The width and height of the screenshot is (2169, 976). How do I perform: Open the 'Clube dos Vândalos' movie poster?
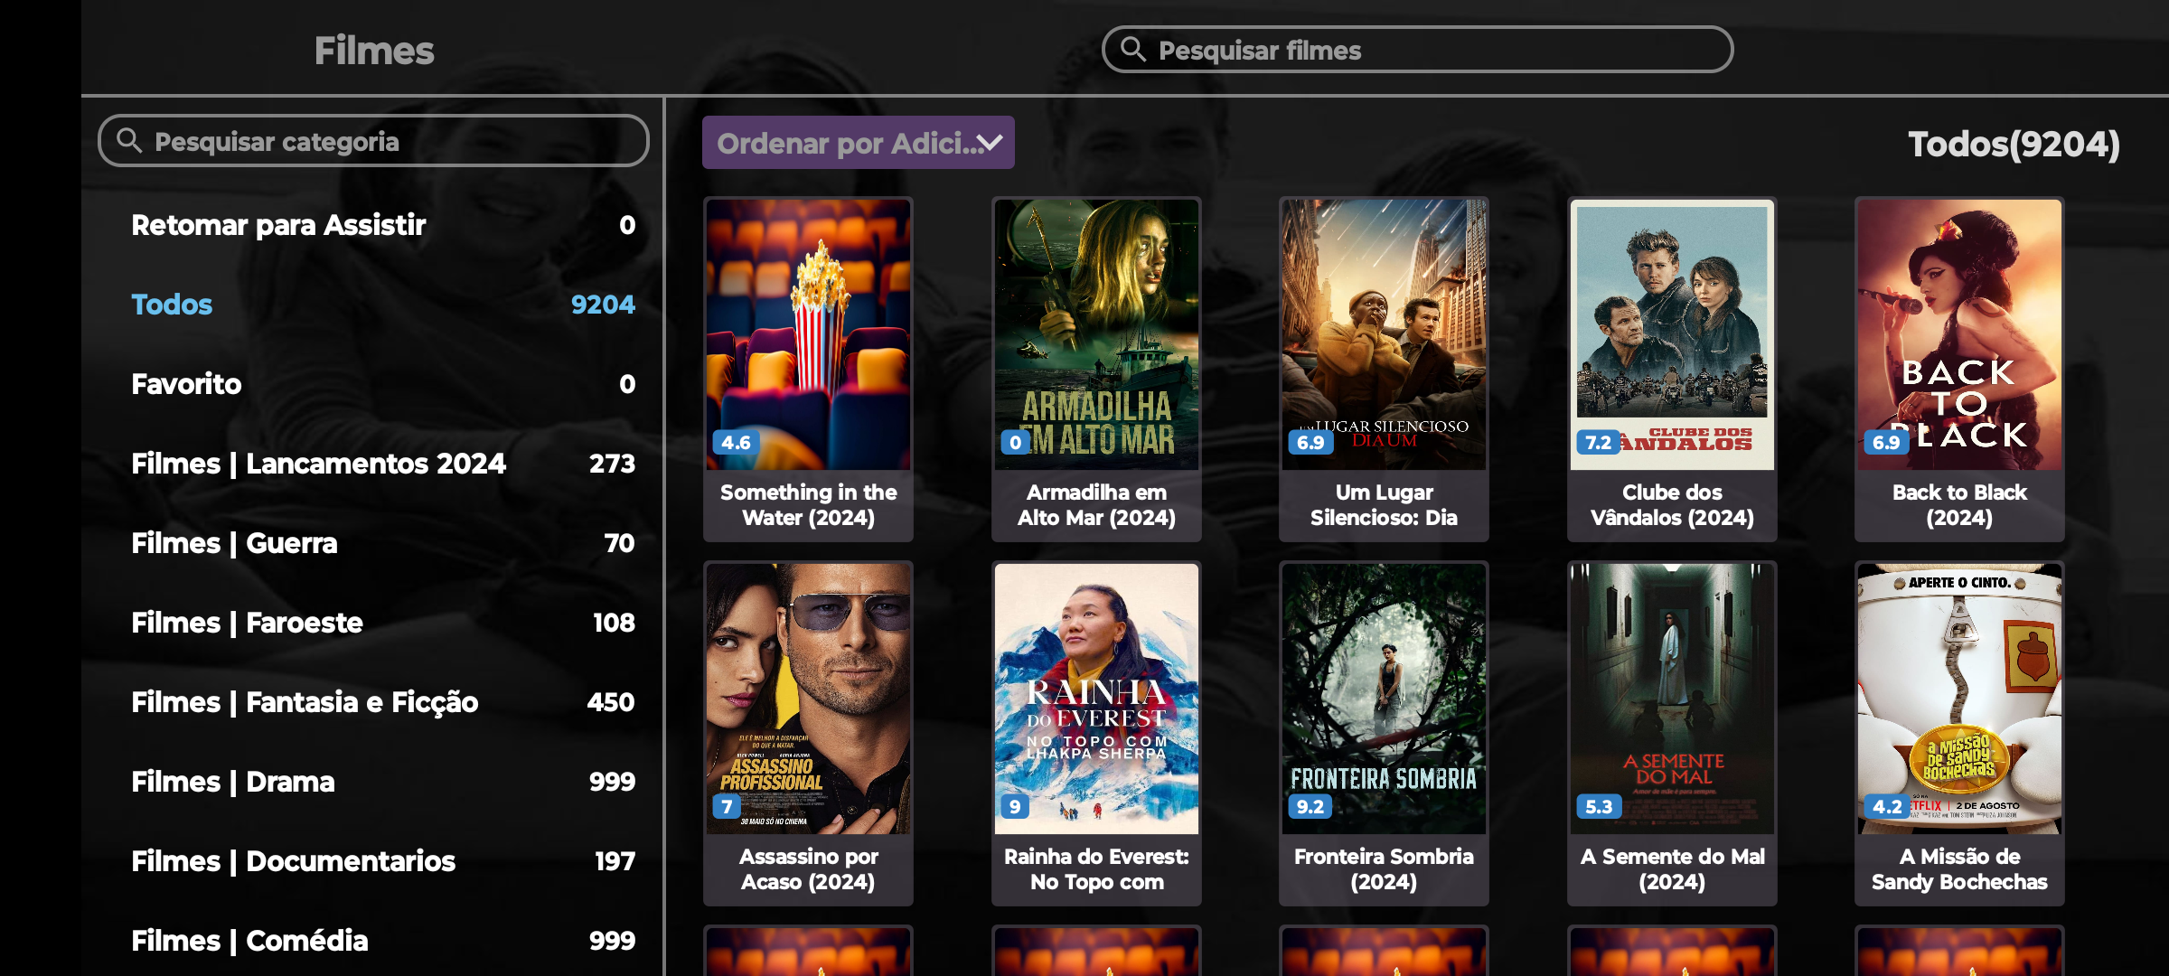1672,334
